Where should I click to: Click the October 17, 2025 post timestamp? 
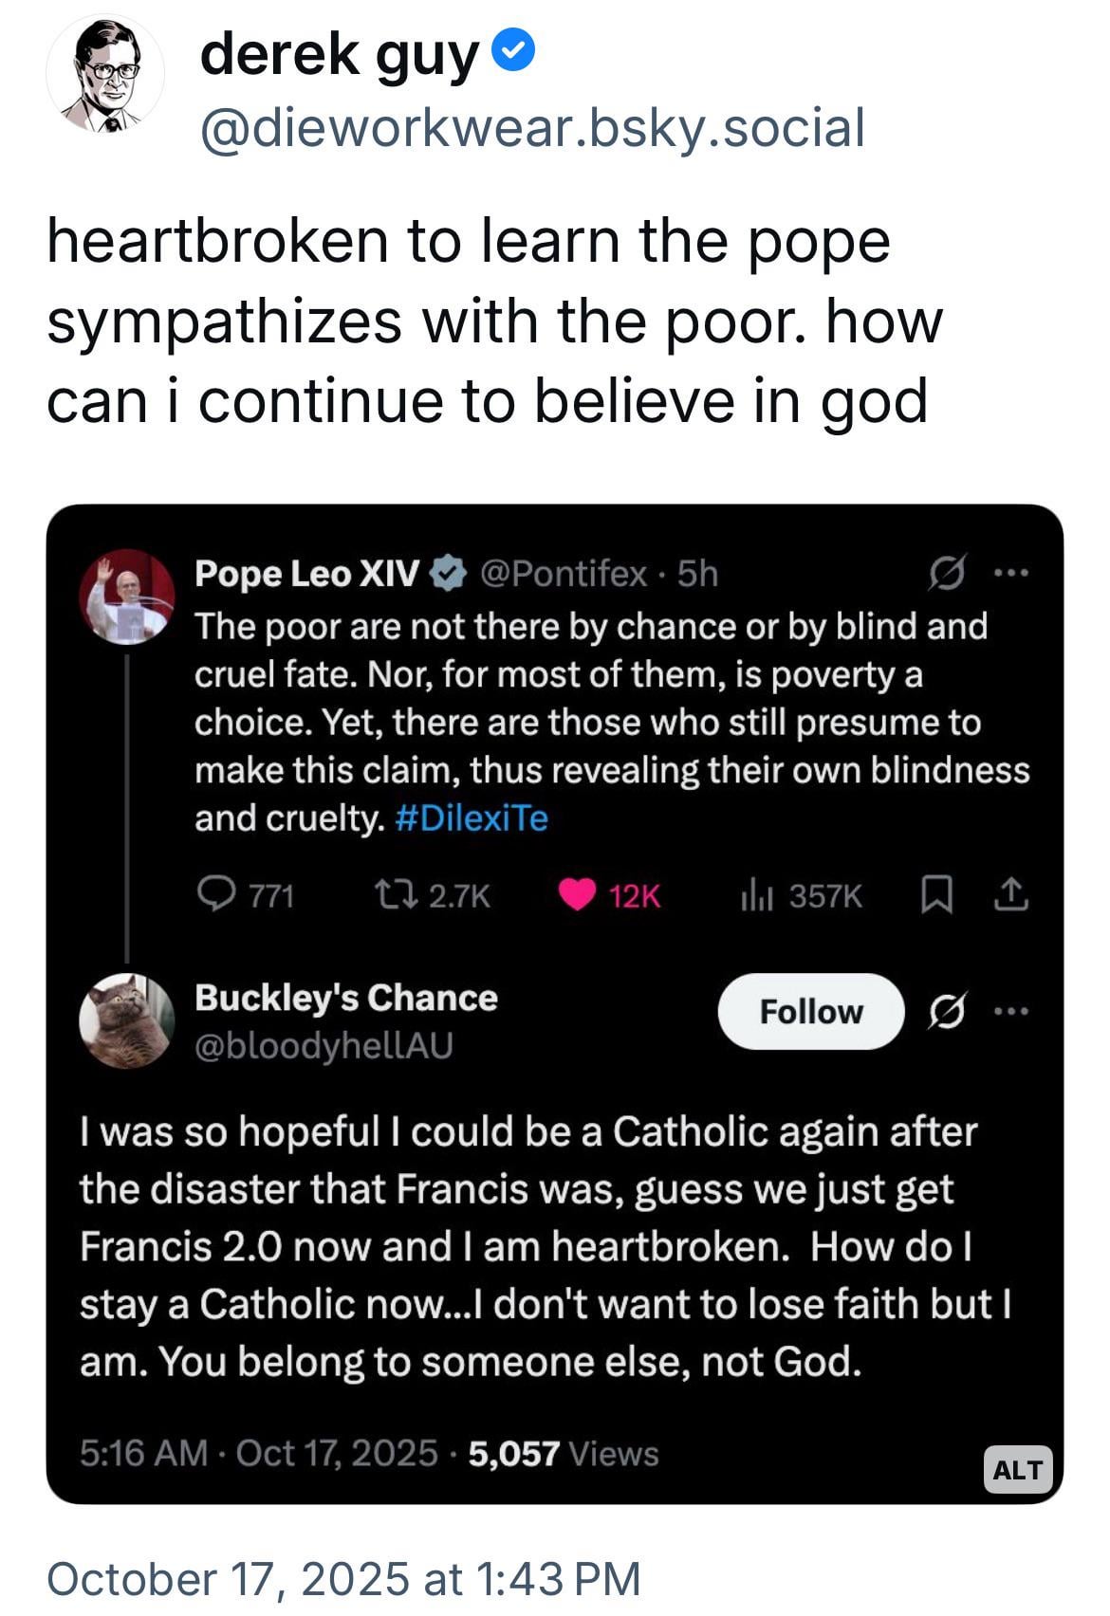343,1579
